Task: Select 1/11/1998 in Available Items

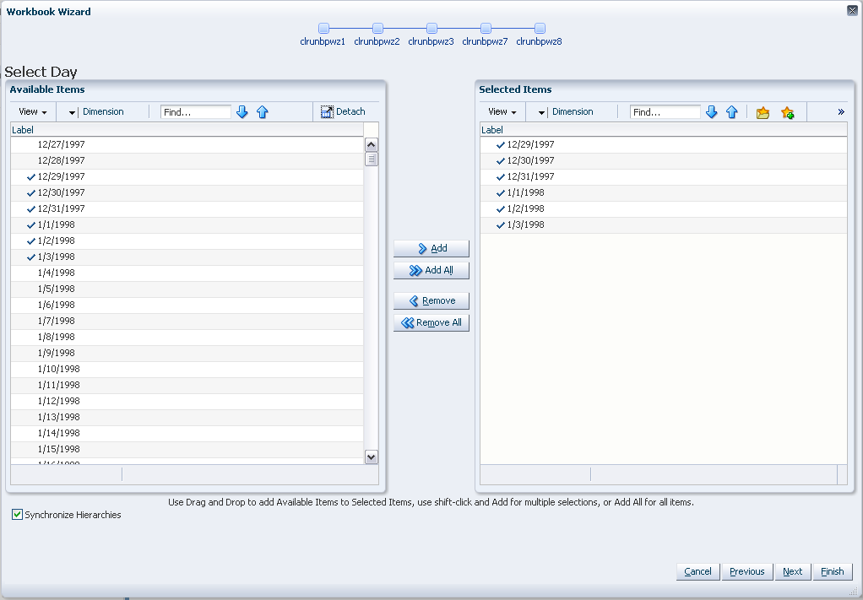Action: pos(187,385)
